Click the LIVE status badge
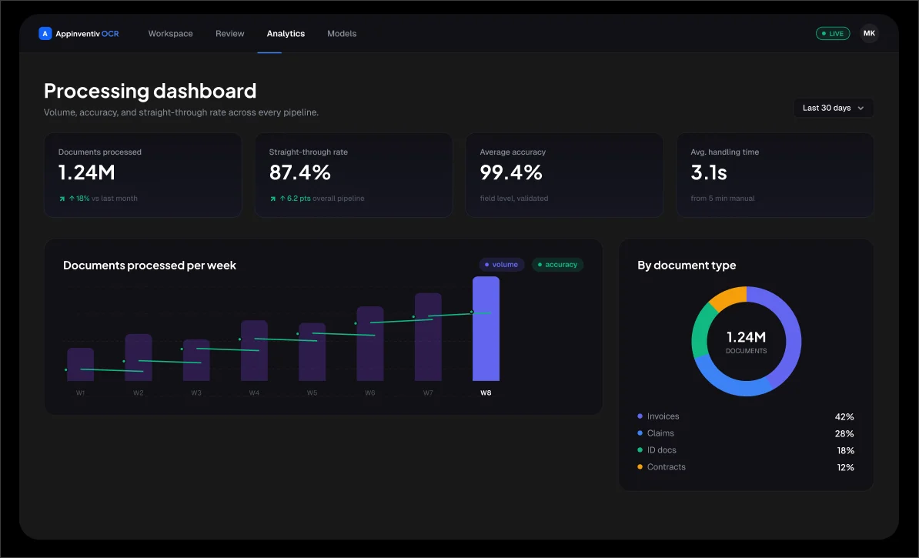This screenshot has height=558, width=919. pyautogui.click(x=832, y=33)
